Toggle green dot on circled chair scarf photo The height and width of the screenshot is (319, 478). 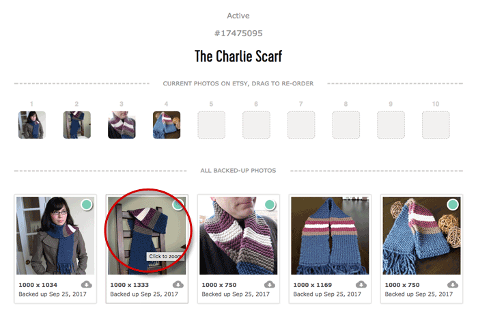[178, 205]
